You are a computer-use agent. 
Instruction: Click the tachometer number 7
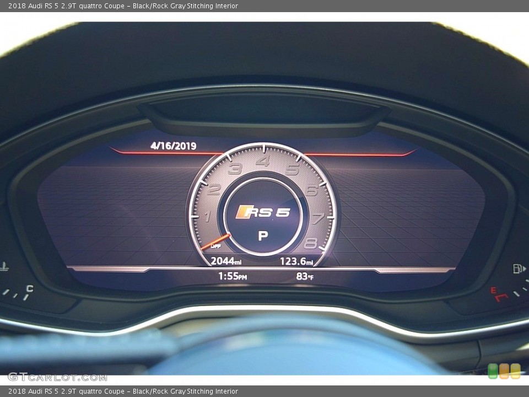(318, 218)
